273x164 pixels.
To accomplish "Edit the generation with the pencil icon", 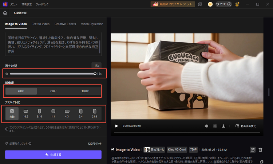I will click(253, 150).
